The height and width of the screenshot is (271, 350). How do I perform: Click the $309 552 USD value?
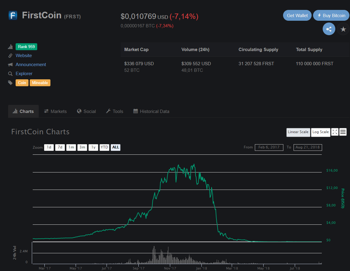click(x=196, y=64)
